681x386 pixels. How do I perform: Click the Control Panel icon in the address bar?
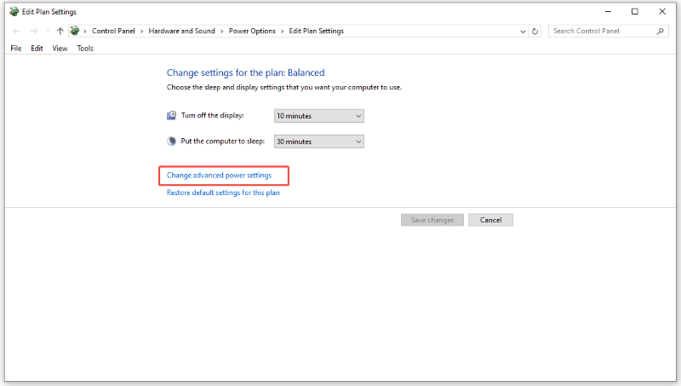click(x=75, y=31)
